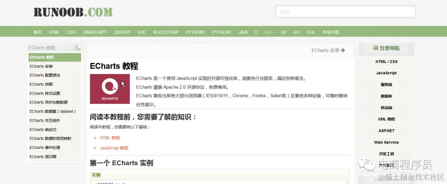447x184 pixels.
Task: Open ECharts 配置语法 in the sidebar
Action: pyautogui.click(x=45, y=75)
